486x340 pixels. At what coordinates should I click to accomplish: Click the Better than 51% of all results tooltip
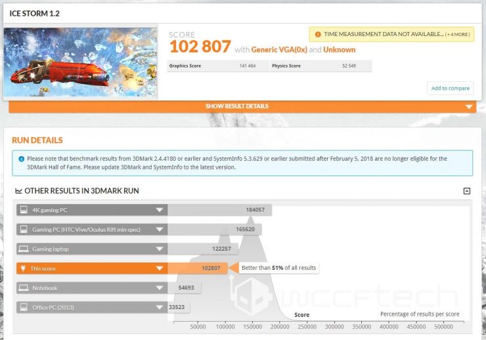(x=278, y=268)
